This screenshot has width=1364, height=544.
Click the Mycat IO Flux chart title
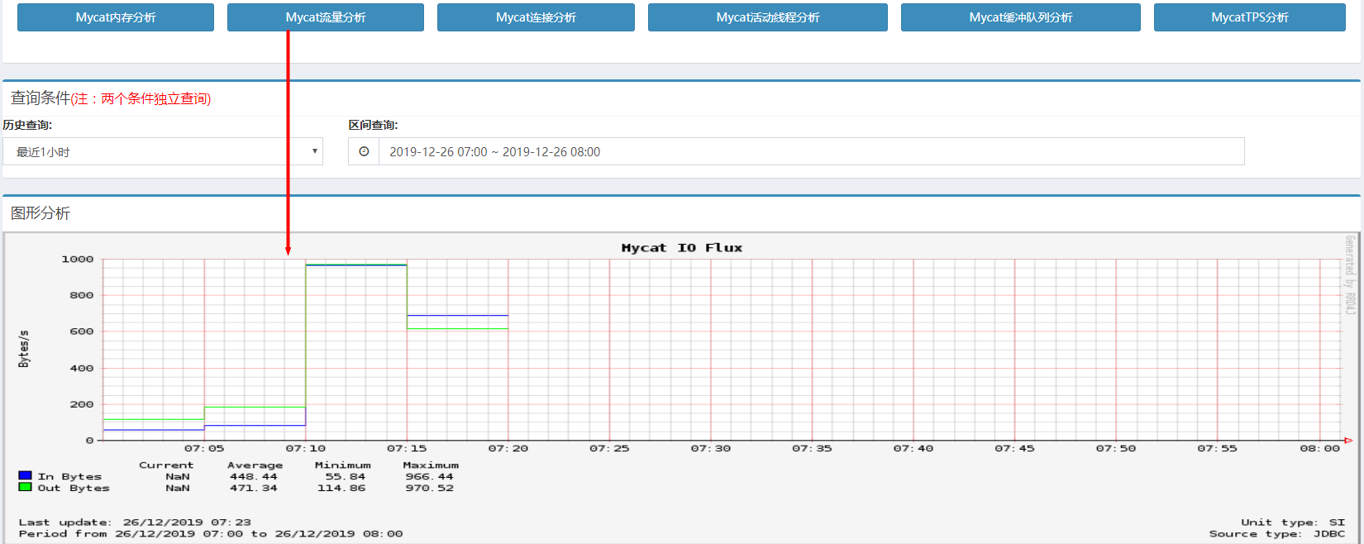(682, 247)
